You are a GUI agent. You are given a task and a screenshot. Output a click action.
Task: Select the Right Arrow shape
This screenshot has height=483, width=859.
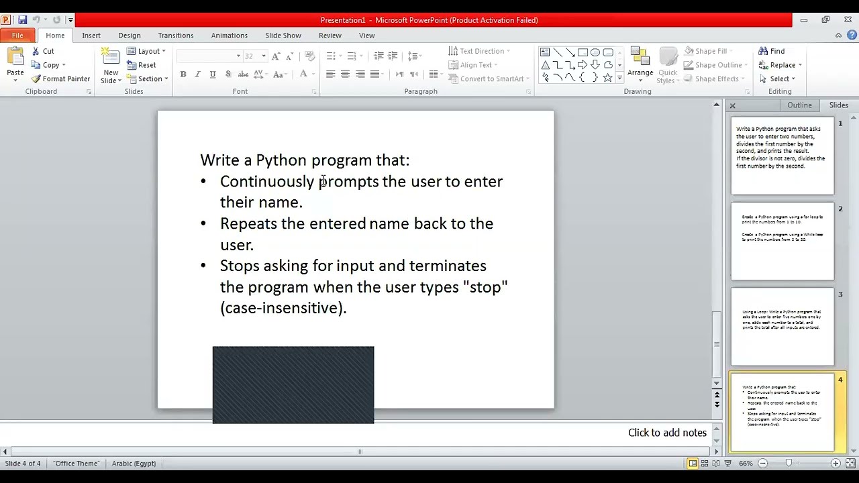click(583, 65)
